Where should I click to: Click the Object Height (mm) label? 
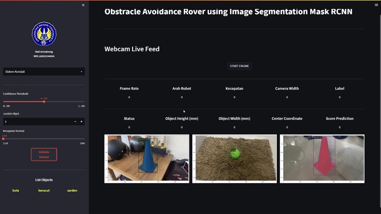click(182, 119)
